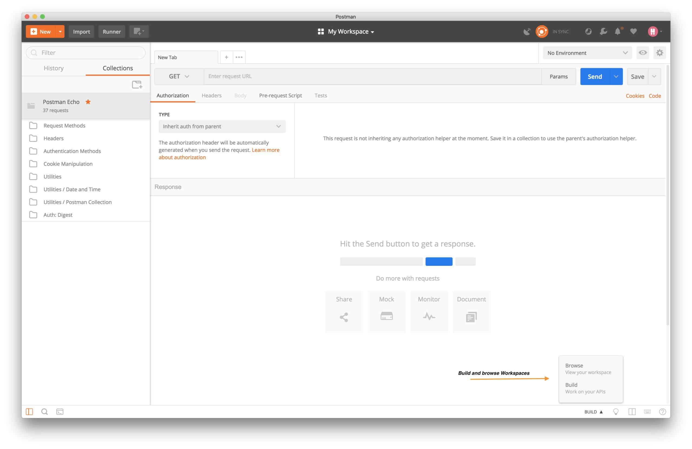The height and width of the screenshot is (449, 692).
Task: Click the new window plus icon in toolbar
Action: click(139, 31)
